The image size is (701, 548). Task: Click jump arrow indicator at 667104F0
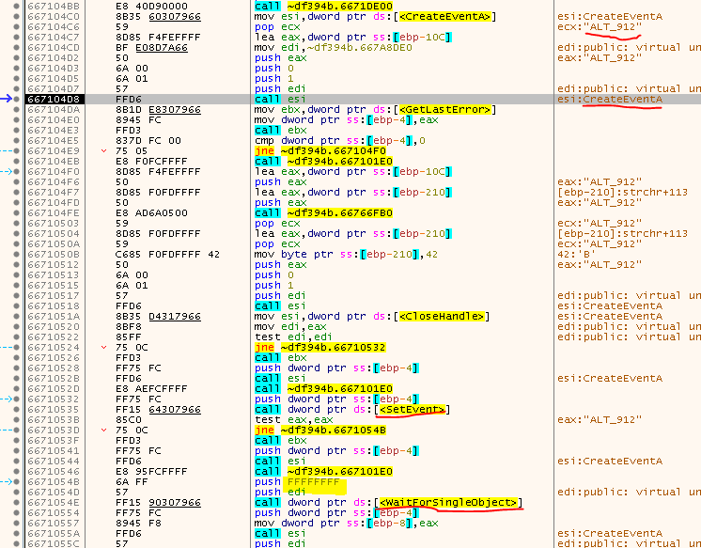(x=9, y=172)
